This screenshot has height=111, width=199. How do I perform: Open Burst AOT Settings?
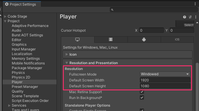coord(27,35)
